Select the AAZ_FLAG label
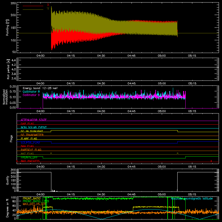The height and width of the screenshot is (222, 222). [x=27, y=153]
